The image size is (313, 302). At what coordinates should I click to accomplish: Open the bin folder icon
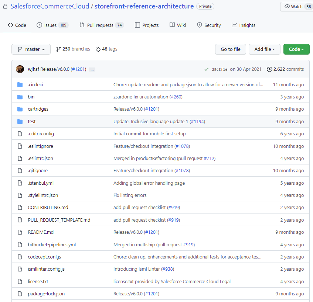pos(20,97)
